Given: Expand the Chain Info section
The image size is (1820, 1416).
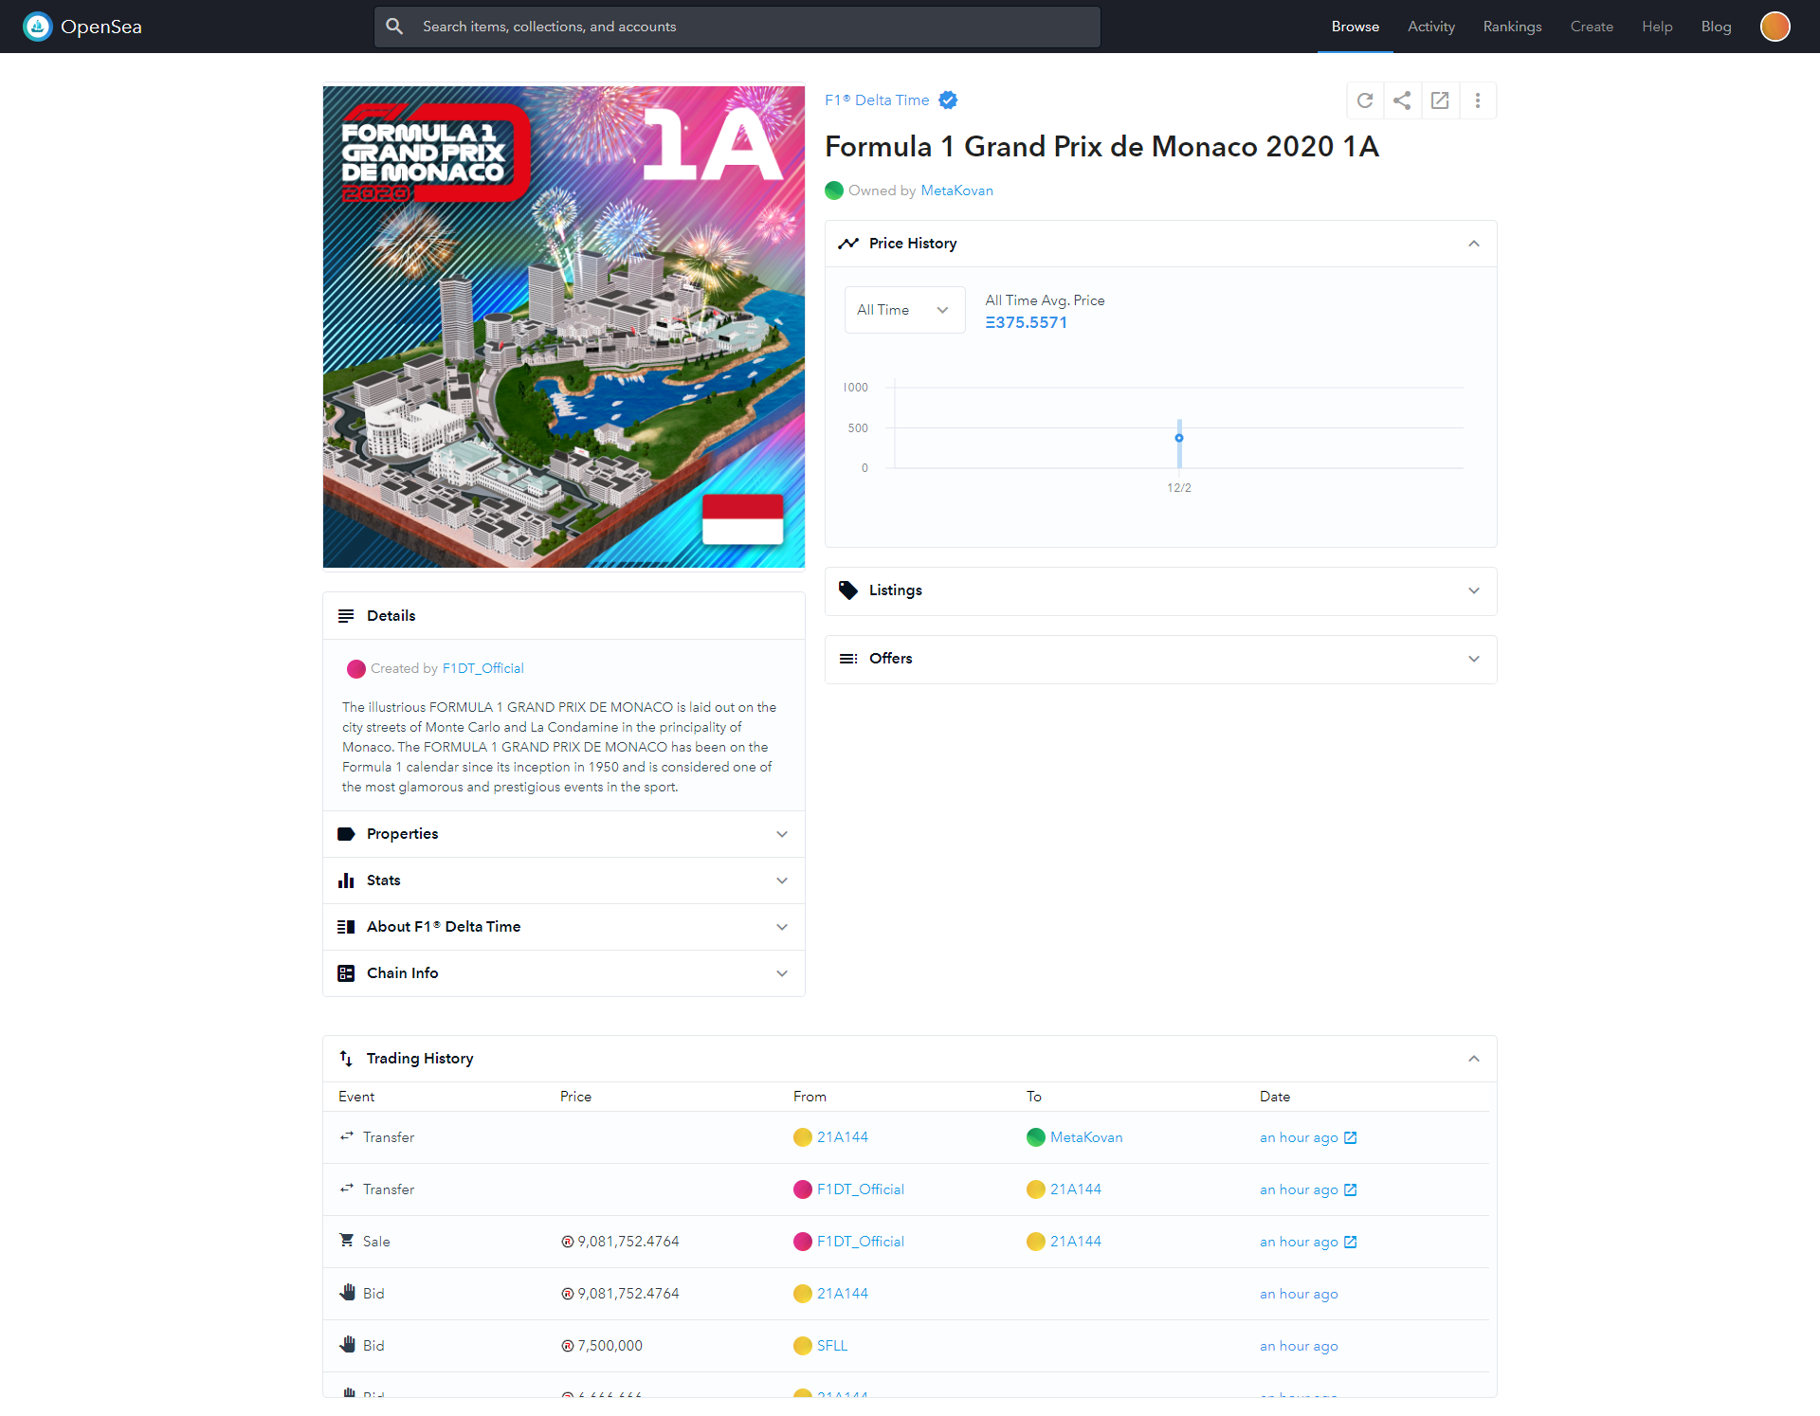Looking at the screenshot, I should click(x=782, y=973).
